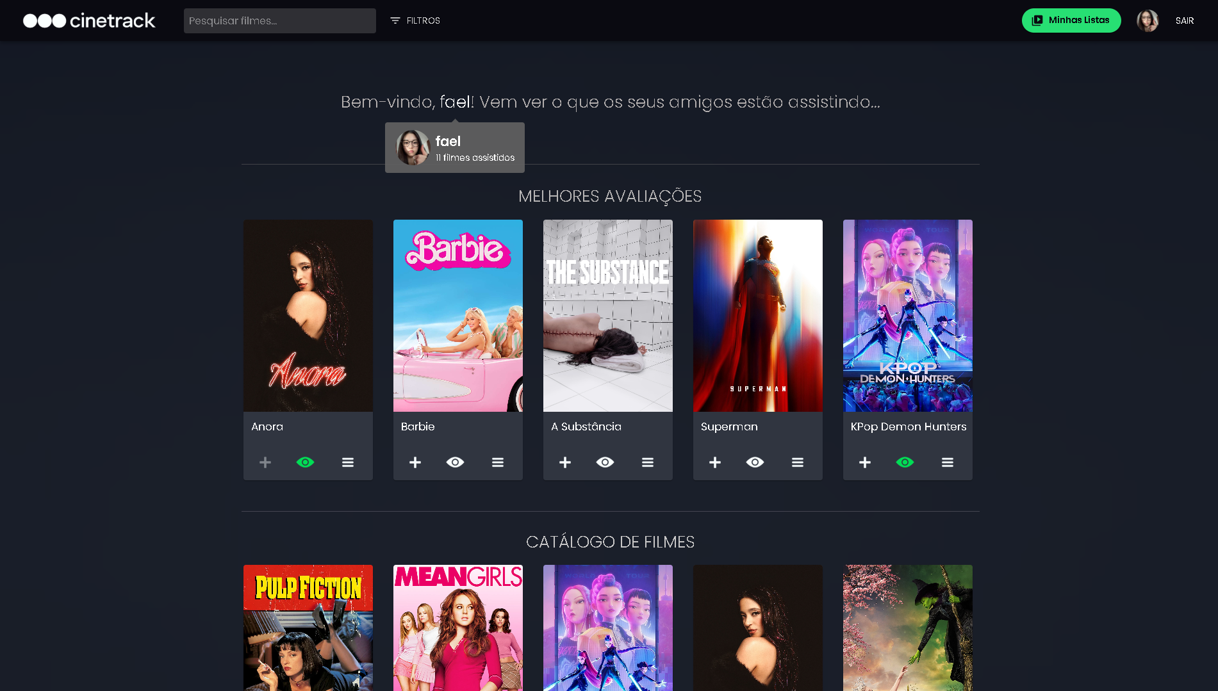Click the Anora title text

click(267, 427)
